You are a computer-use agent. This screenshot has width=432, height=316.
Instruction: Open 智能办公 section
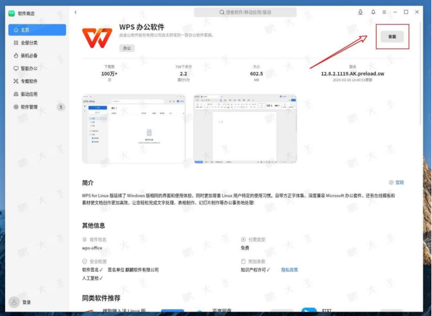tap(37, 68)
